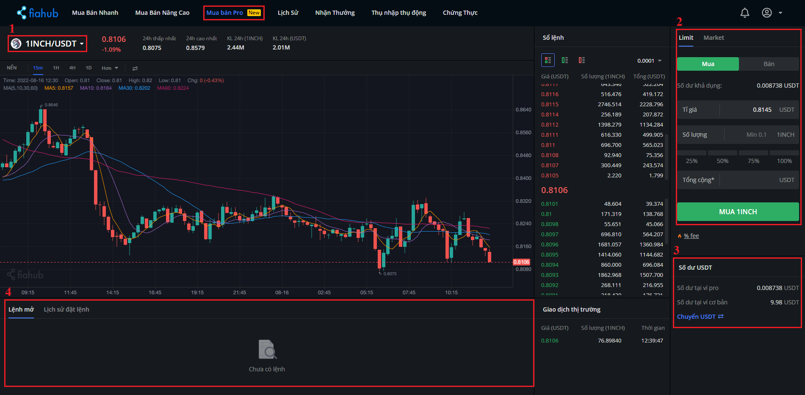Viewport: 805px width, 395px height.
Task: Expand the Hơn timeframe dropdown
Action: pyautogui.click(x=110, y=68)
